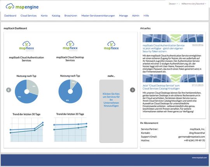Open the Konto menu
Viewport: 210px width, 167px height.
[x=44, y=16]
